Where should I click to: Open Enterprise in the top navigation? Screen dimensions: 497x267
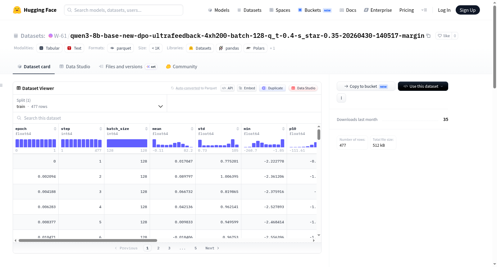point(378,10)
